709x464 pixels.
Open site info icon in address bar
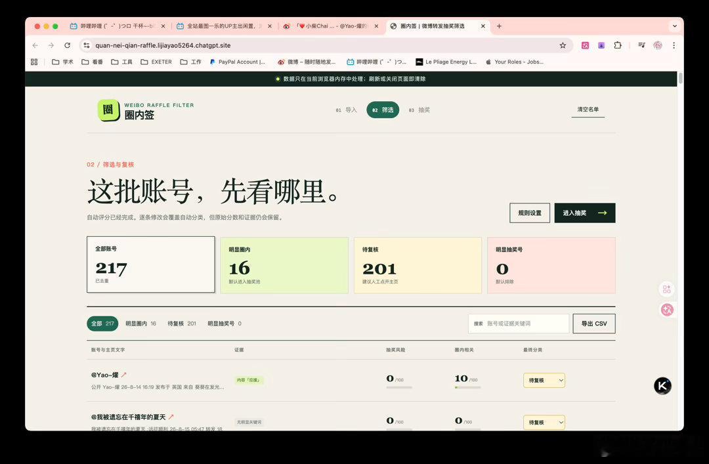coord(87,45)
